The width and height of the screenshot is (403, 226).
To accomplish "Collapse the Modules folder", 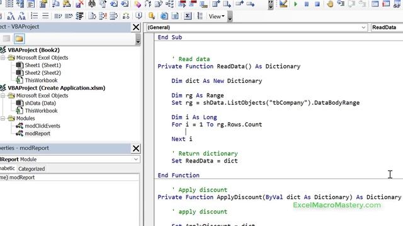I will [x=3, y=119].
